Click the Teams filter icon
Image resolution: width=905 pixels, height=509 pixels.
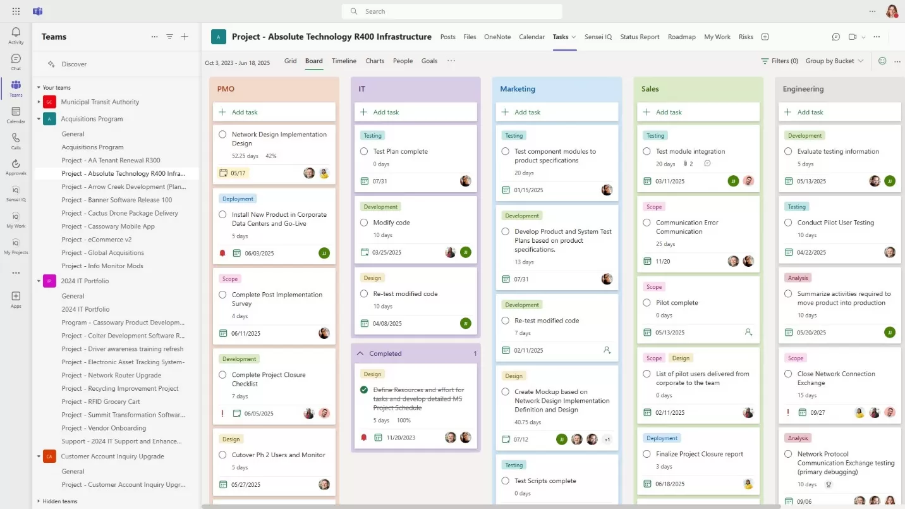tap(169, 37)
